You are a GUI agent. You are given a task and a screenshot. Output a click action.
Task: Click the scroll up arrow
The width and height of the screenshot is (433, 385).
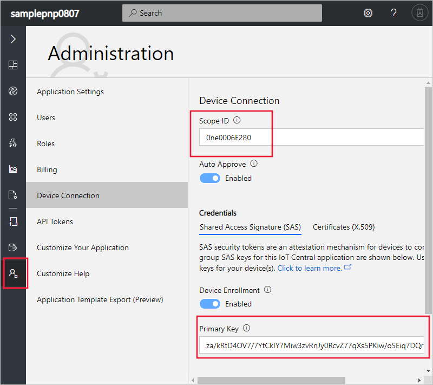coord(428,83)
